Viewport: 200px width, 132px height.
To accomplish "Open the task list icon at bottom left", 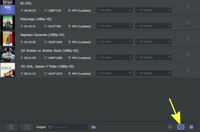I will pos(11,127).
